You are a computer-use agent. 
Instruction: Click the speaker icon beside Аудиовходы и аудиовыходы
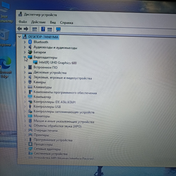[x=30, y=47]
